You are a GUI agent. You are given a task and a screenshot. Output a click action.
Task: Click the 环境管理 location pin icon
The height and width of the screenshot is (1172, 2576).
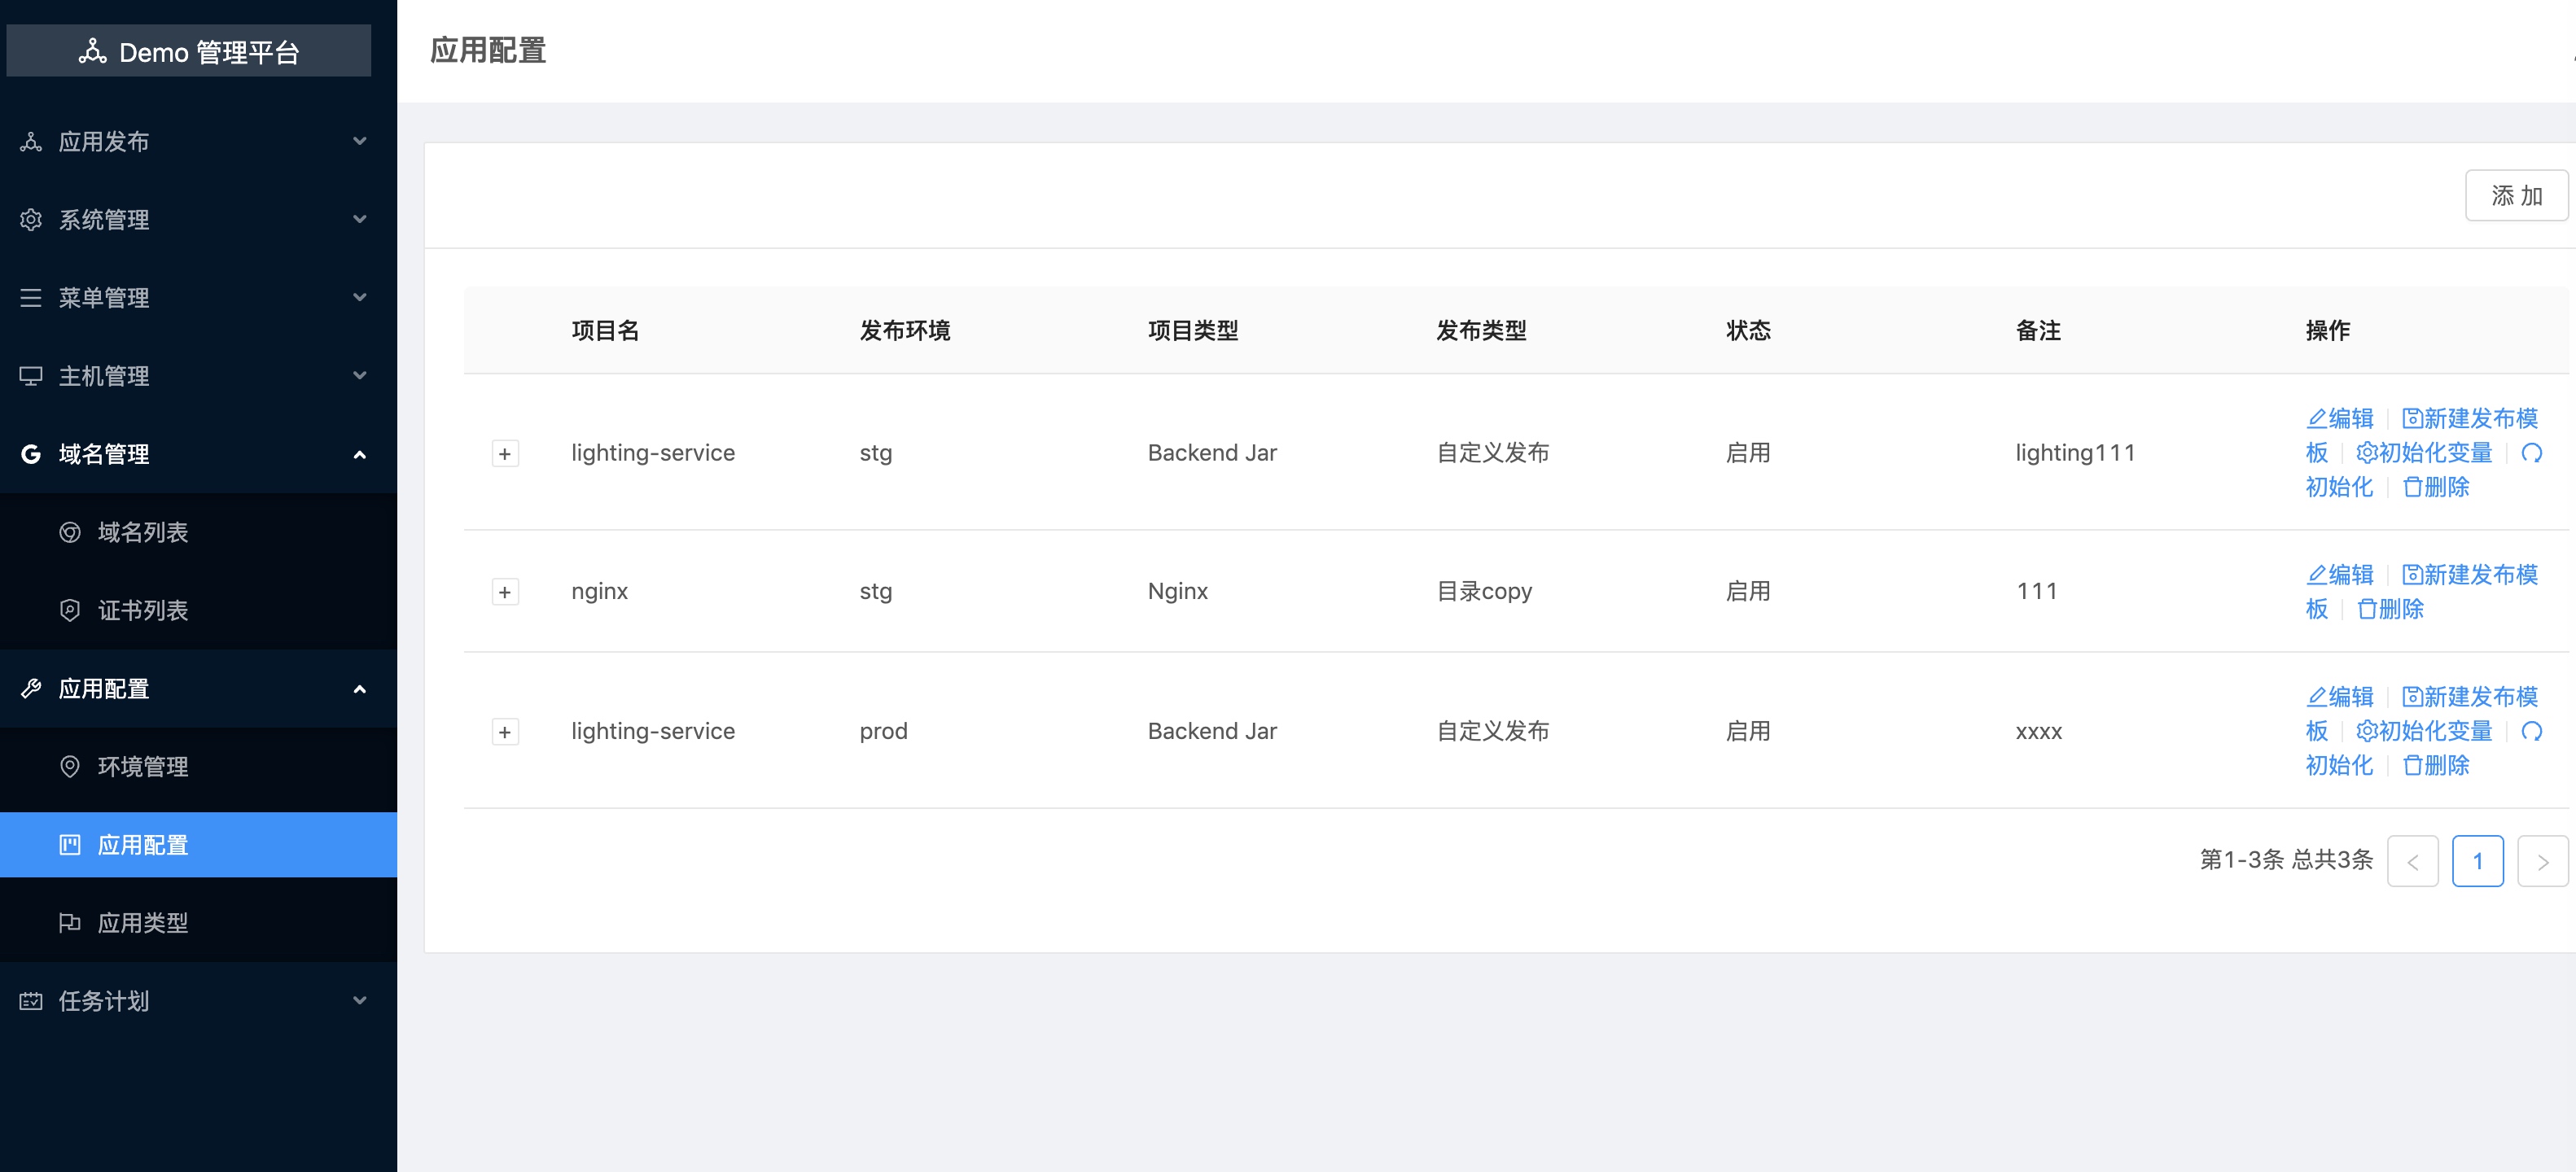pyautogui.click(x=69, y=766)
